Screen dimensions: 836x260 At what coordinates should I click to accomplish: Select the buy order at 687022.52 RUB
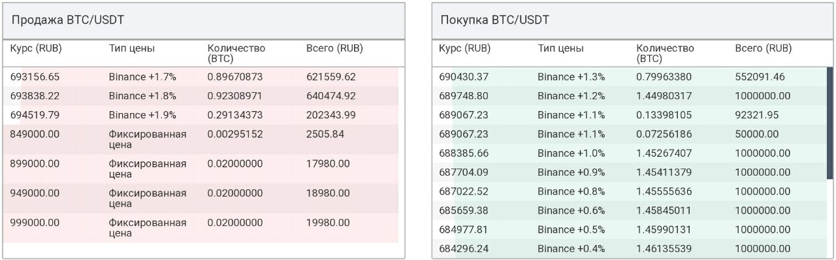point(629,191)
